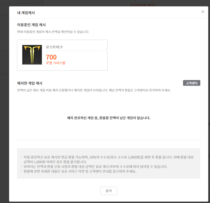Click the no refundable balance message

click(109, 118)
